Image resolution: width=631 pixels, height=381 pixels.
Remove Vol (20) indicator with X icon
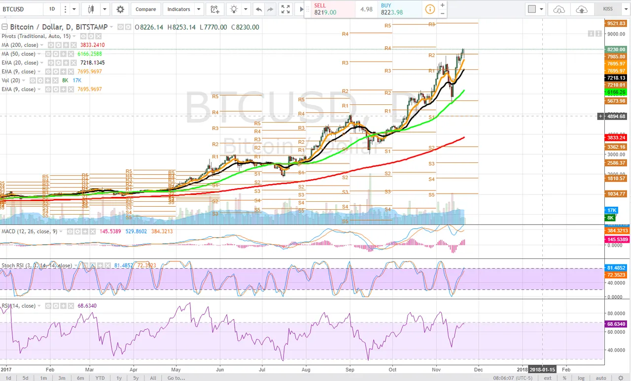click(55, 81)
